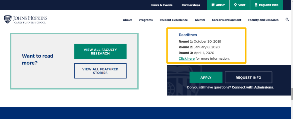
Task: Click the Johns Hopkins Carey logo
Action: pyautogui.click(x=26, y=19)
